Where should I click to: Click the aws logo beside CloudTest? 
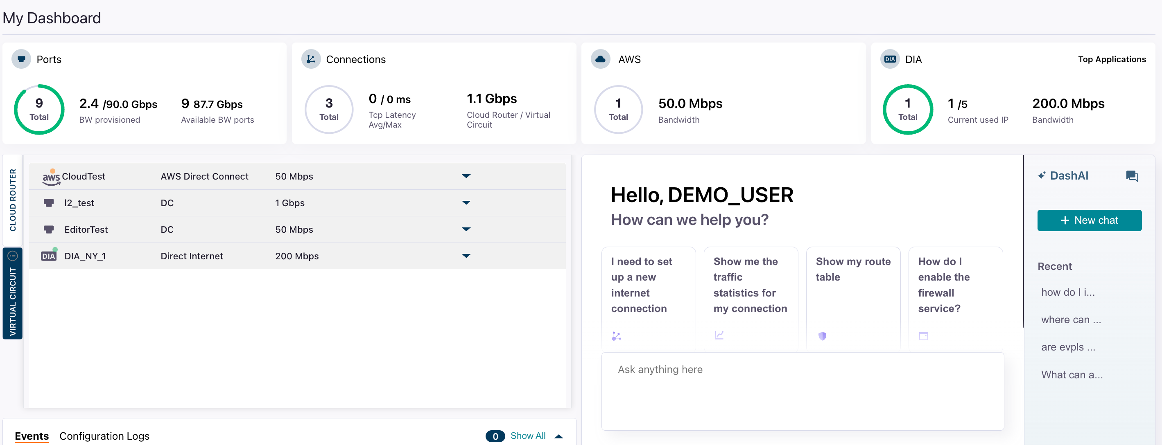click(51, 177)
